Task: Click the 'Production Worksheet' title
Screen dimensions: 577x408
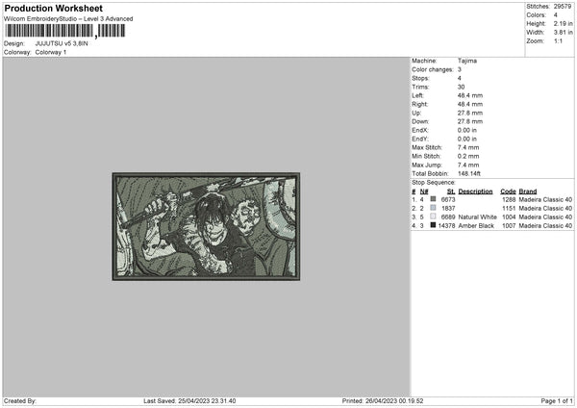Action: (54, 9)
